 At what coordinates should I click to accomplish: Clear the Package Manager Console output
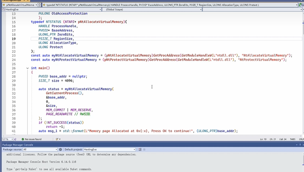[140, 149]
